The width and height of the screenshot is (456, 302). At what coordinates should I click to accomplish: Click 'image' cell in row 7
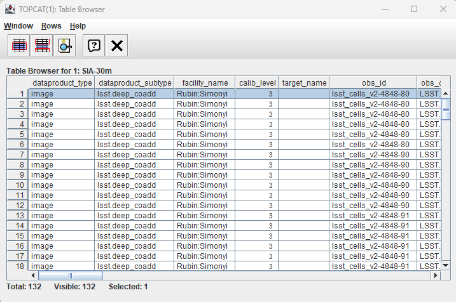coord(61,155)
